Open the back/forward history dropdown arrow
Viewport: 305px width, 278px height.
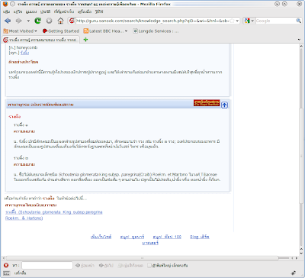coord(28,21)
